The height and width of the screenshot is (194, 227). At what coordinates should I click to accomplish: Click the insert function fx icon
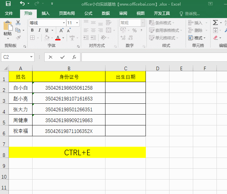[x=74, y=57]
